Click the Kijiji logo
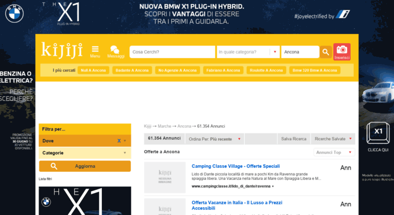The image size is (394, 215). [x=62, y=51]
